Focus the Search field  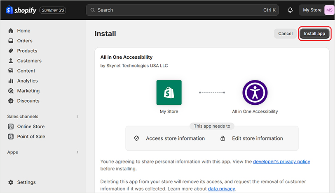coord(182,10)
